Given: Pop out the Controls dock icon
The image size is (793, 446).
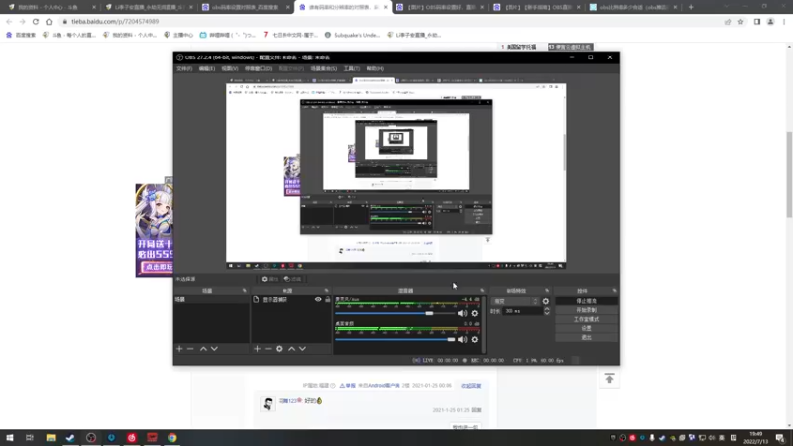Looking at the screenshot, I should tap(614, 291).
